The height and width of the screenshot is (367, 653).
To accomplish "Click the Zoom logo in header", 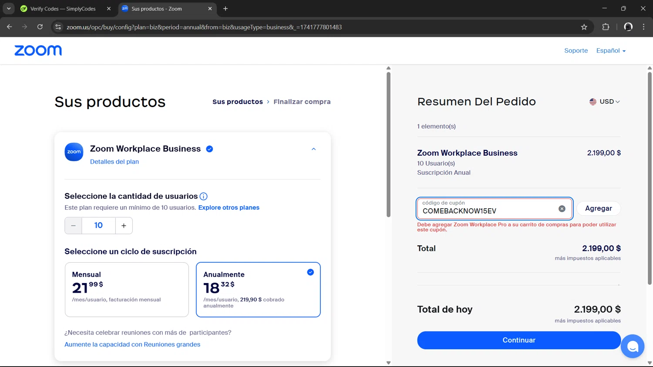I will (x=38, y=50).
